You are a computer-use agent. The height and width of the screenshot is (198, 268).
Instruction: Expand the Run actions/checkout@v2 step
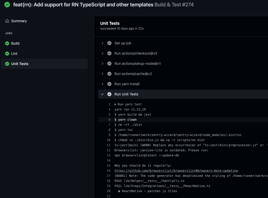(x=102, y=53)
